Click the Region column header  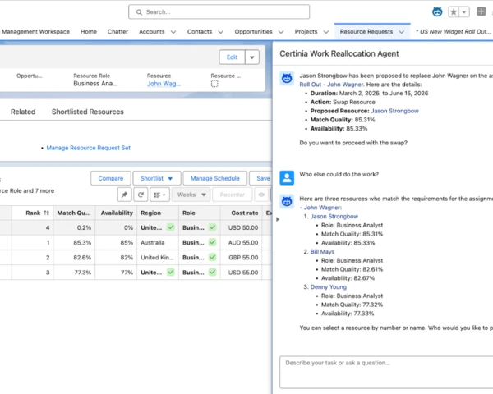(158, 213)
